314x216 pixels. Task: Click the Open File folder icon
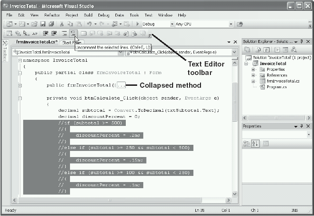35,24
